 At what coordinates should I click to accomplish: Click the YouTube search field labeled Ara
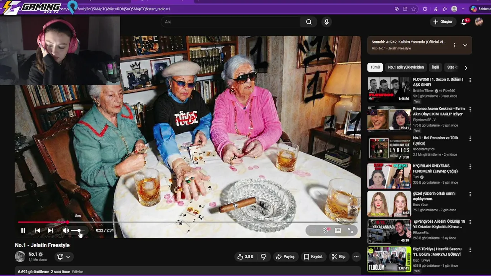tap(231, 22)
